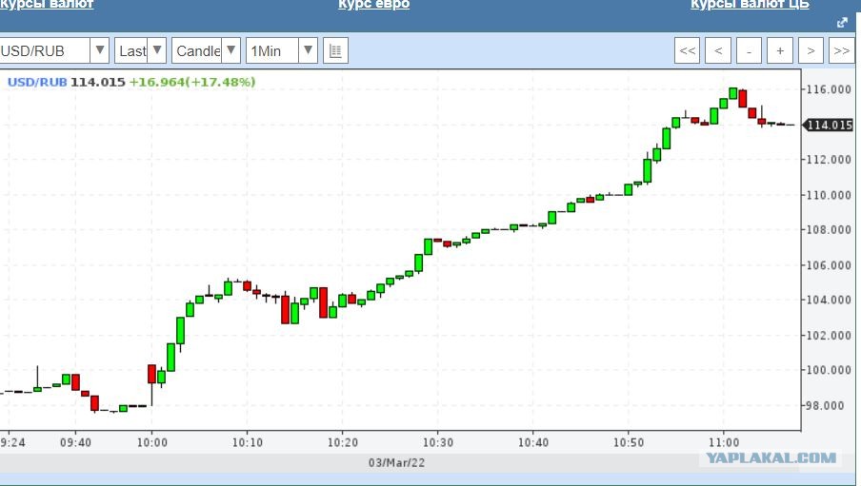Click the 110.000 price axis label
This screenshot has height=486, width=861.
pos(829,195)
